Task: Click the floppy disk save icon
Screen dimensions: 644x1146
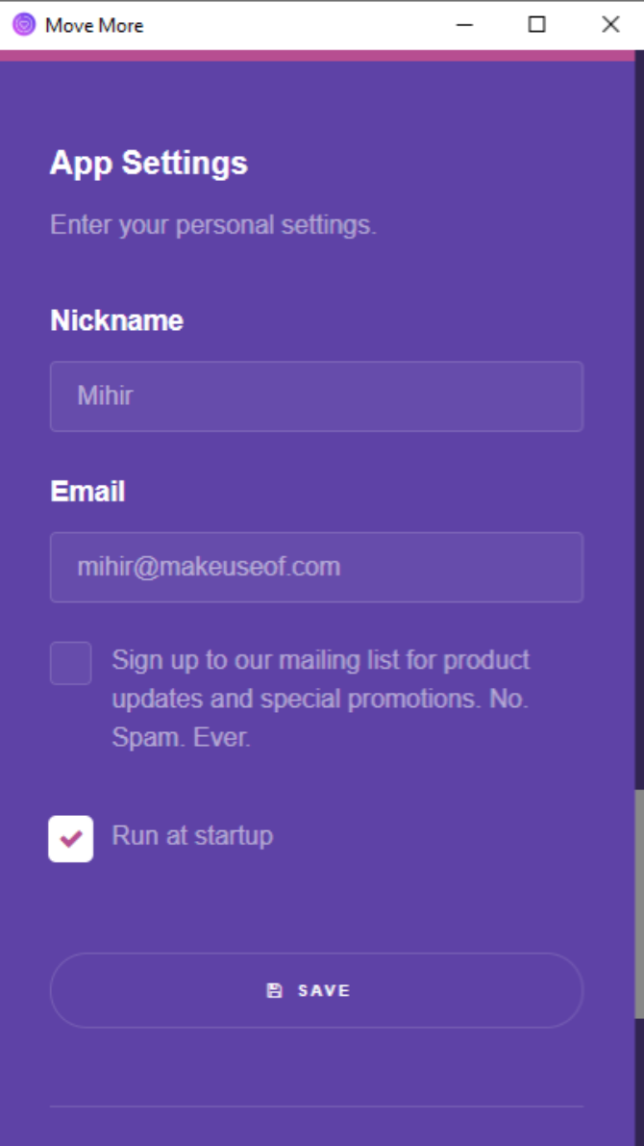Action: 275,990
